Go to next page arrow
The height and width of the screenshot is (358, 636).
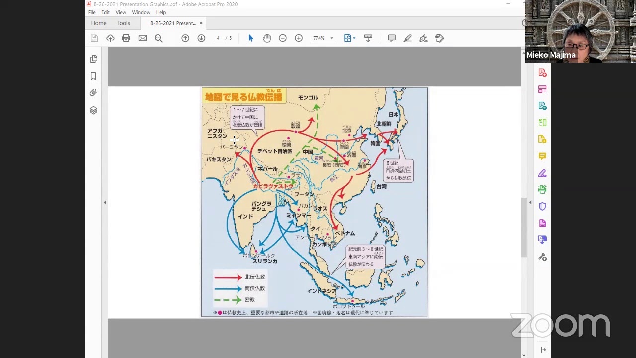click(201, 38)
